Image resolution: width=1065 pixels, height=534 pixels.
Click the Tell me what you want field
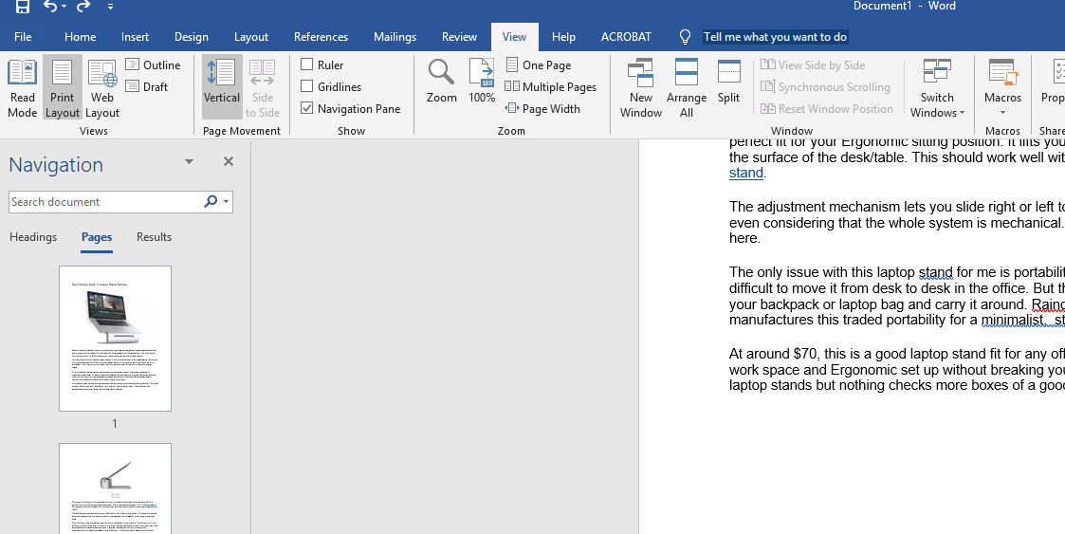coord(775,37)
